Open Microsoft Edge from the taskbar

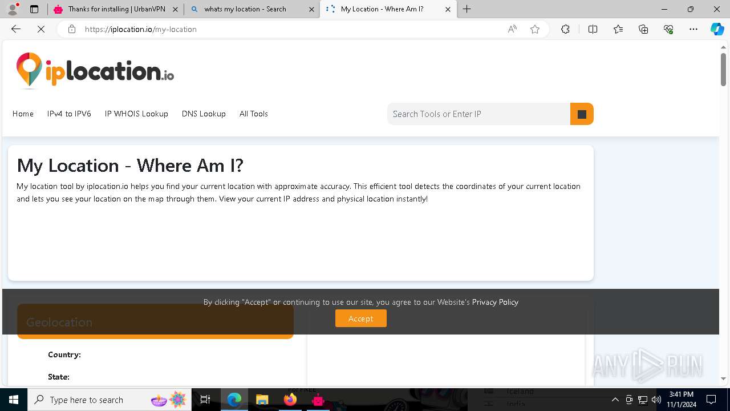point(234,400)
